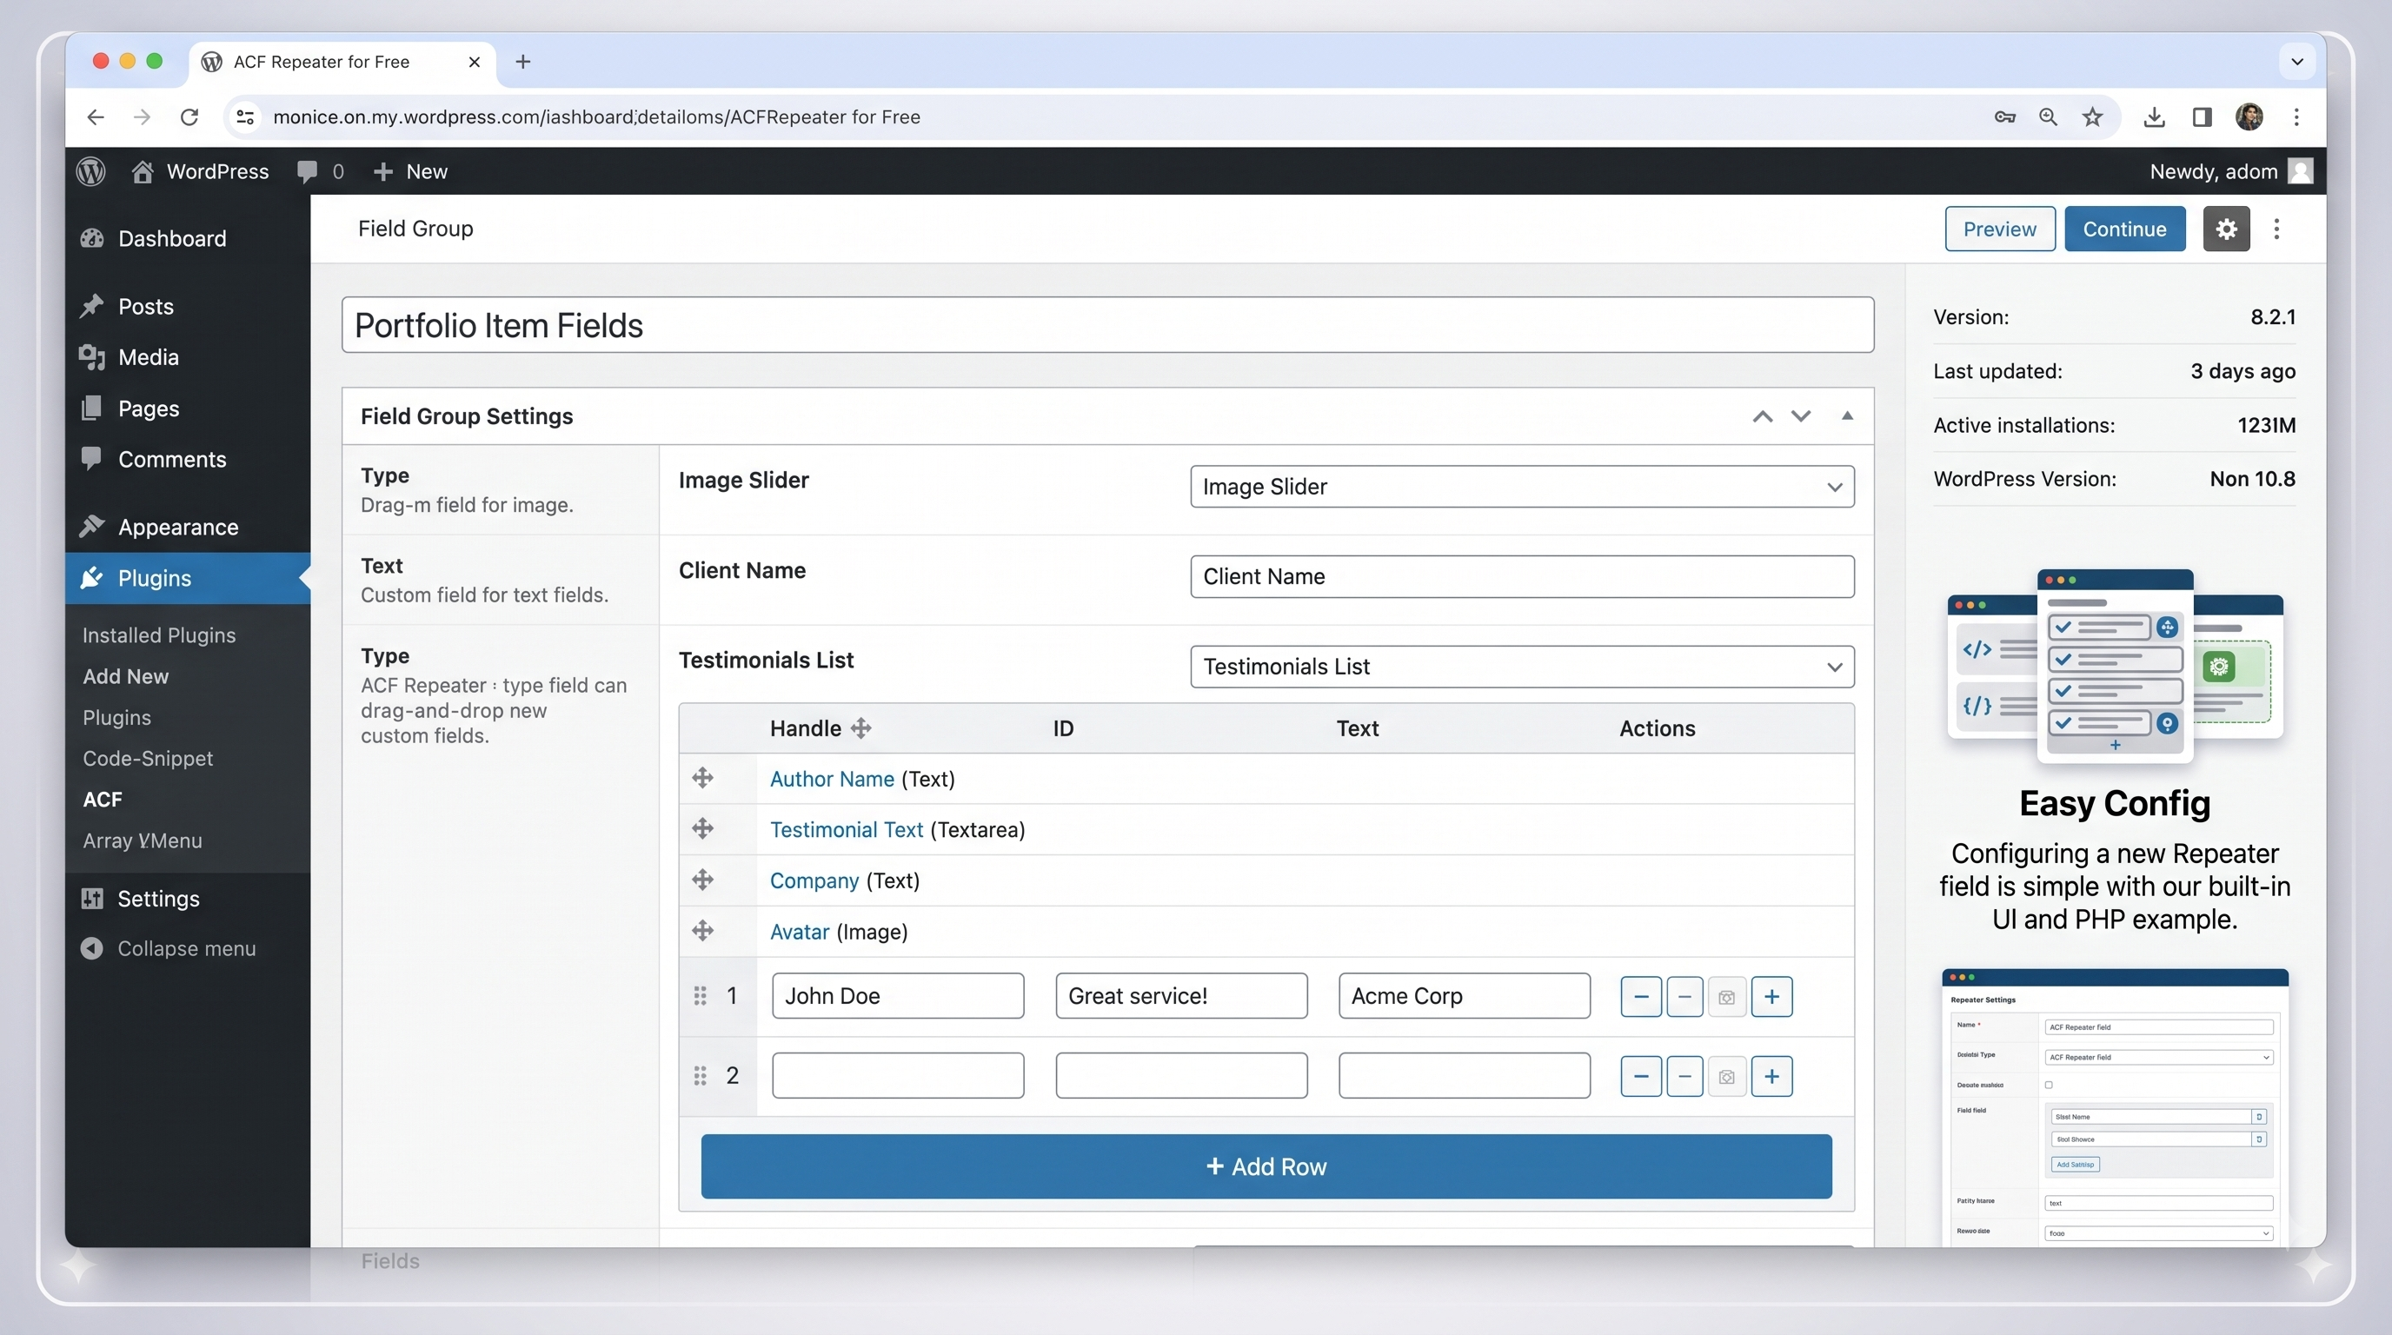Click the first minus button on row 2
2392x1335 pixels.
(1641, 1077)
